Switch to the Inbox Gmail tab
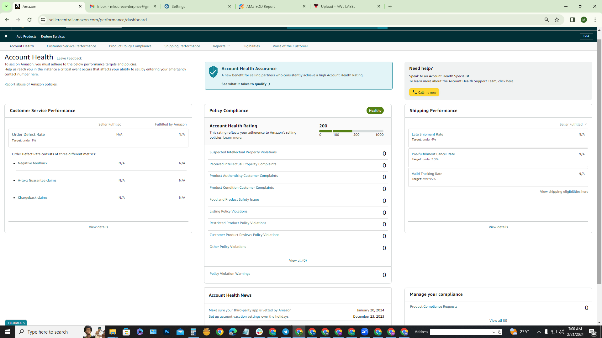This screenshot has height=338, width=602. (x=123, y=6)
